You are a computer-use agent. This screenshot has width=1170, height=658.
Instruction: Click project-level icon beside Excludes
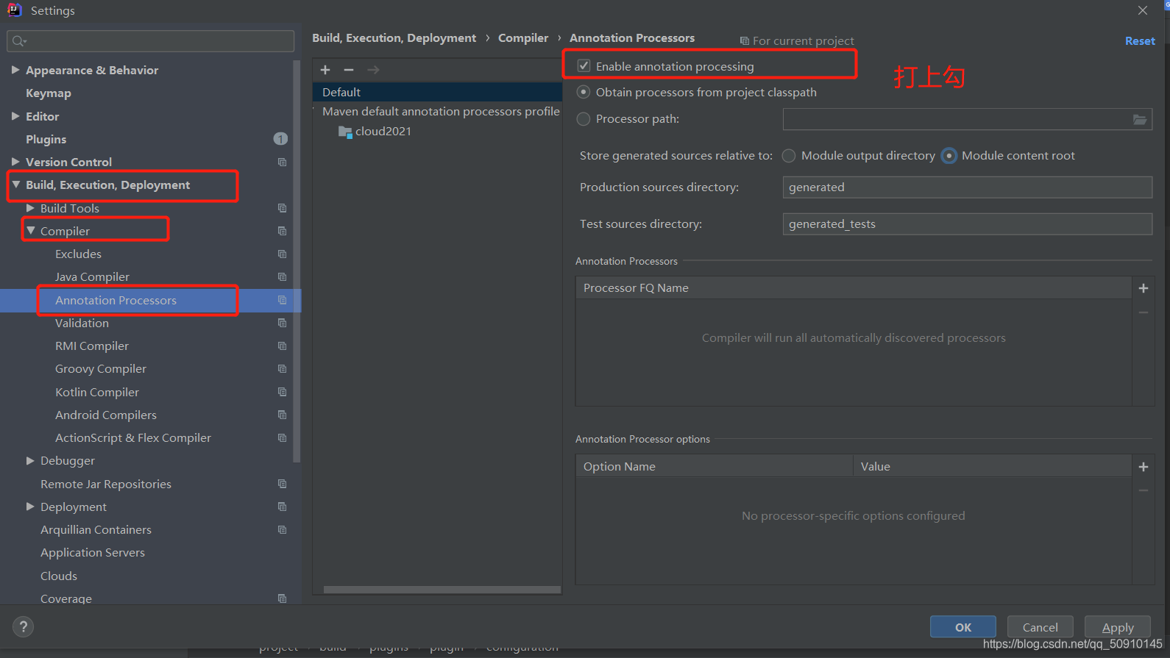282,254
